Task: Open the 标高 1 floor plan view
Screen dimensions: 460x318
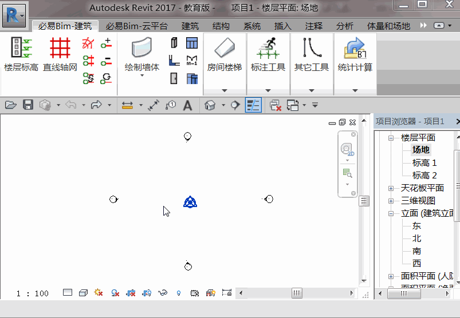Action: (x=424, y=162)
